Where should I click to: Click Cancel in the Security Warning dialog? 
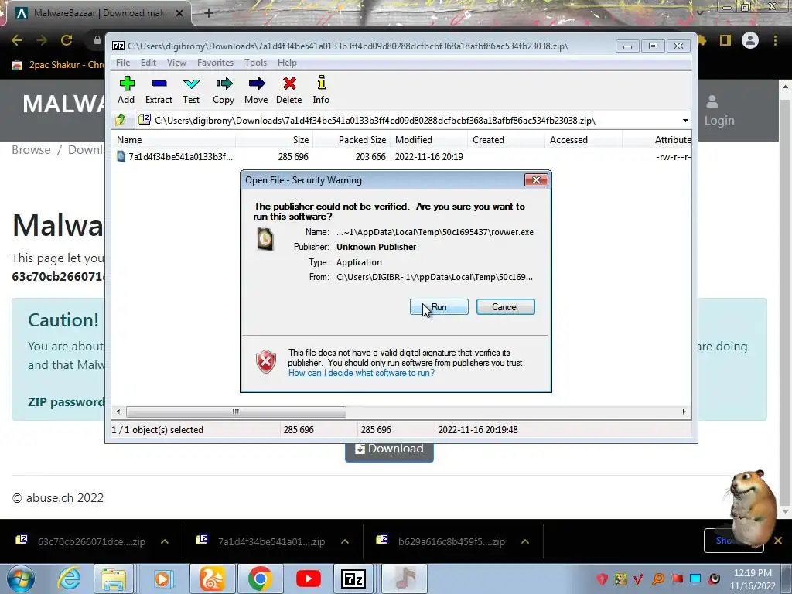click(x=505, y=306)
